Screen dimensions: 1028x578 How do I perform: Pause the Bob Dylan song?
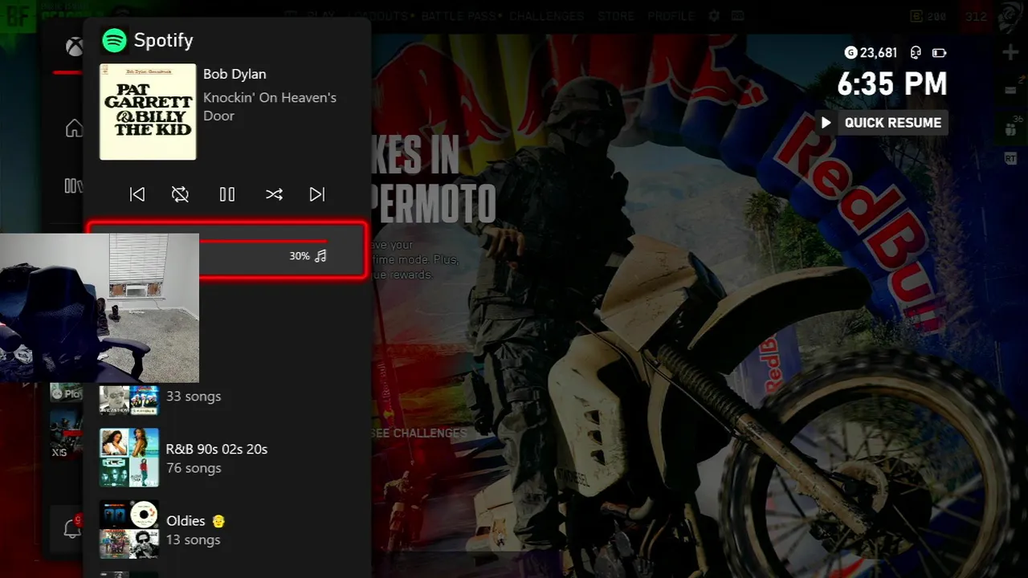pyautogui.click(x=227, y=194)
